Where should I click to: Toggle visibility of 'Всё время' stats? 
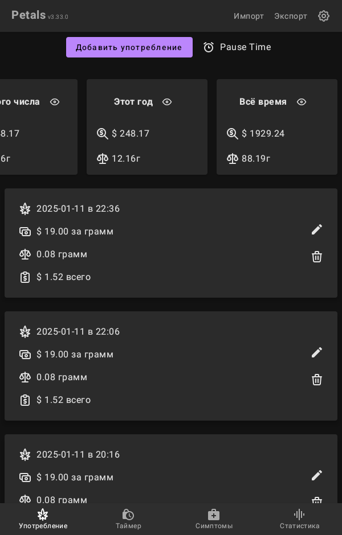(x=302, y=102)
